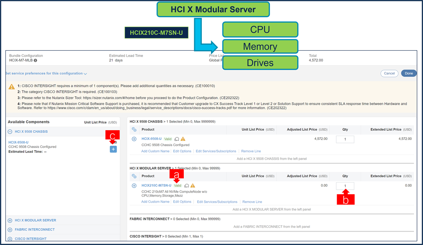Click the info icon beside HCIX-M7-MLB
423x245 pixels.
[x=35, y=60]
